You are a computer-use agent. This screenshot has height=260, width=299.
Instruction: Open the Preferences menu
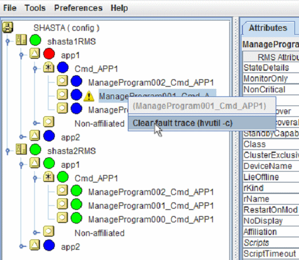coord(78,8)
